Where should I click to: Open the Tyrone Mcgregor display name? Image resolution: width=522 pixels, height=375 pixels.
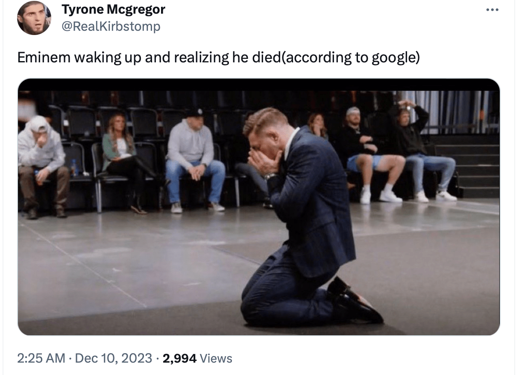[113, 9]
